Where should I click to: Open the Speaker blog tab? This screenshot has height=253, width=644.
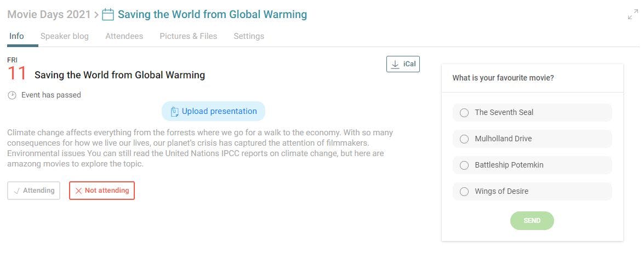65,36
